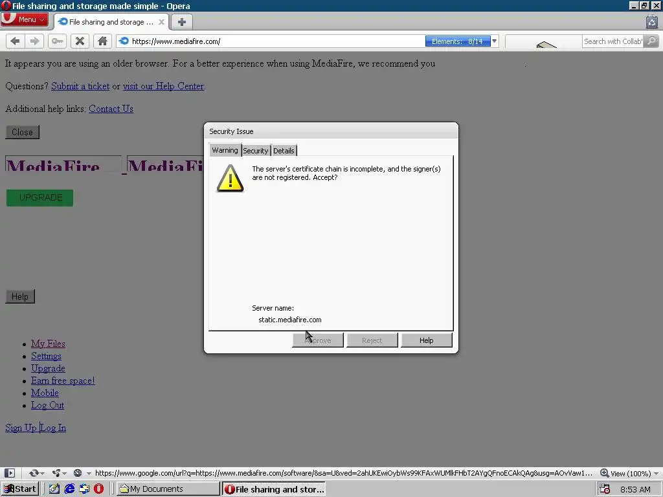663x497 pixels.
Task: Click the Back navigation arrow
Action: tap(16, 41)
